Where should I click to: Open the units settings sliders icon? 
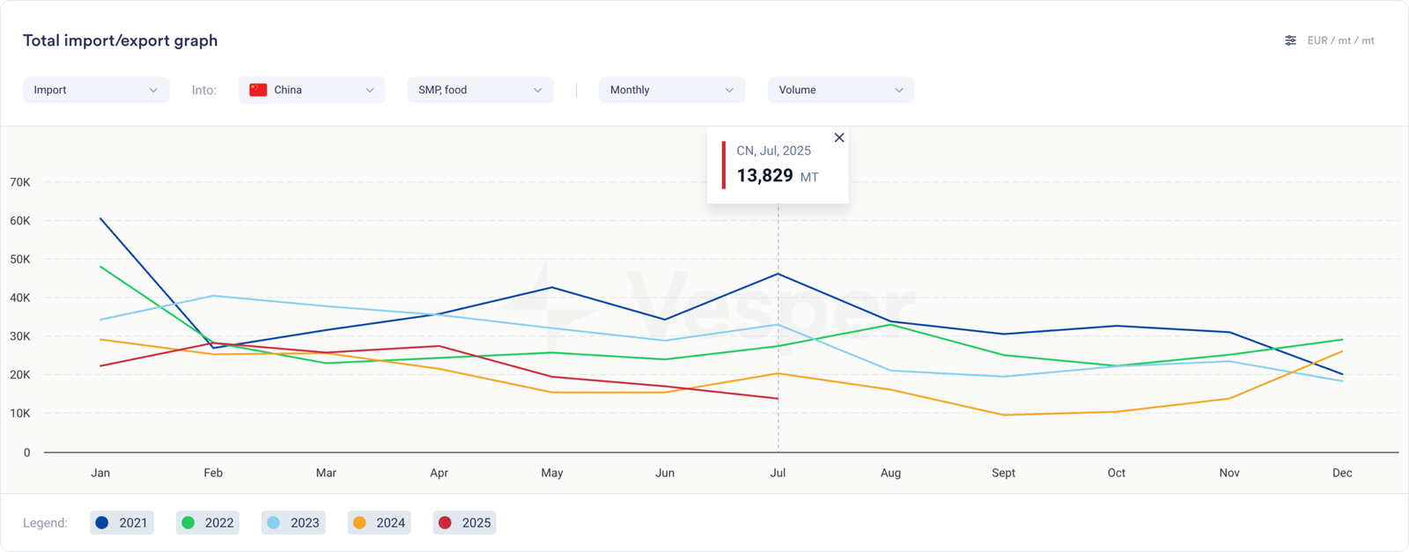tap(1290, 40)
